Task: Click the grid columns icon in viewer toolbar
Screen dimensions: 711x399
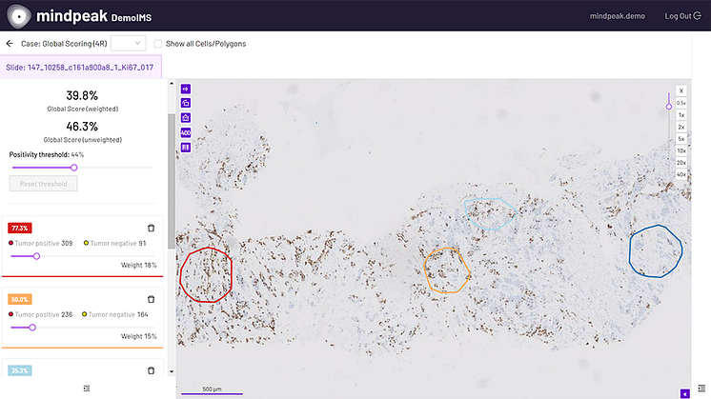Action: click(186, 148)
